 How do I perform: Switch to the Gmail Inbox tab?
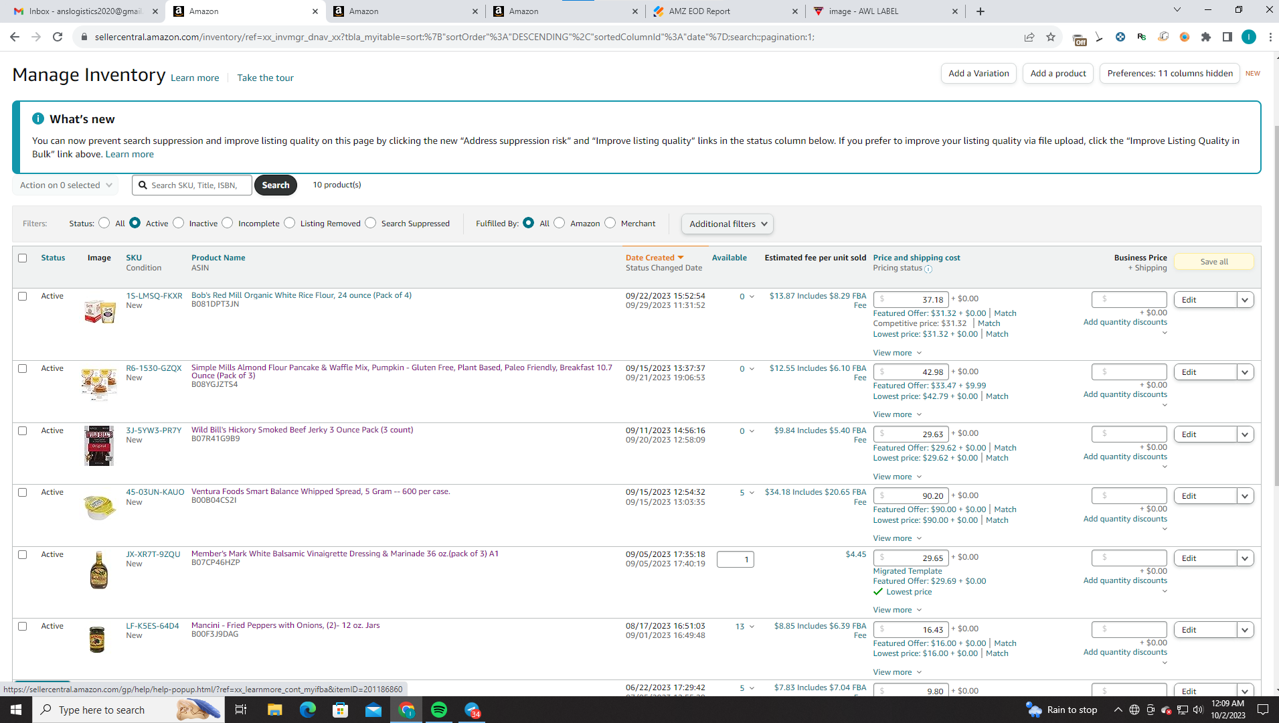tap(86, 11)
